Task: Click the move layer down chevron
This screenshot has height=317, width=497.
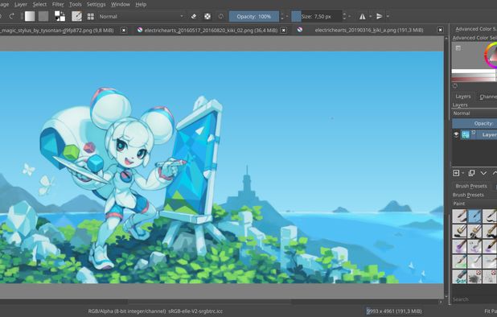Action: (483, 173)
